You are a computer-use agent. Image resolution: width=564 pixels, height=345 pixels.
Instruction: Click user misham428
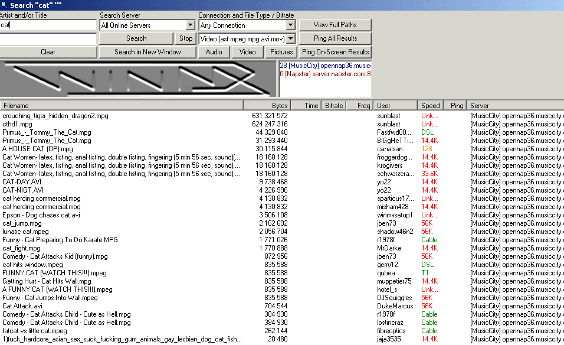(x=393, y=207)
